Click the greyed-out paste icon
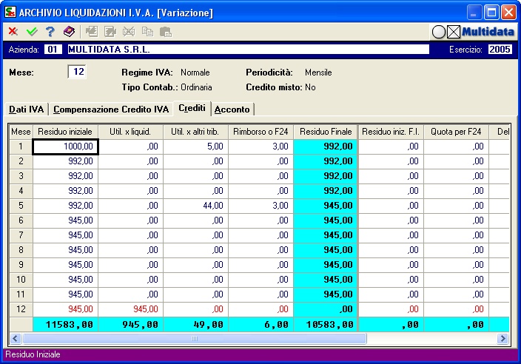Screen dimensions: 521x364 point(166,32)
